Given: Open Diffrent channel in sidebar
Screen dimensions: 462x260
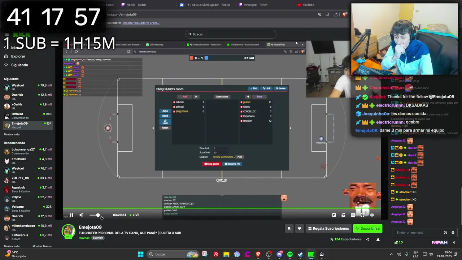Looking at the screenshot, I should click(27, 116).
